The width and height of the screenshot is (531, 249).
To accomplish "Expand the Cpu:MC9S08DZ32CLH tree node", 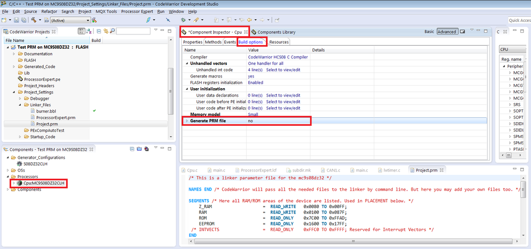I will point(14,183).
